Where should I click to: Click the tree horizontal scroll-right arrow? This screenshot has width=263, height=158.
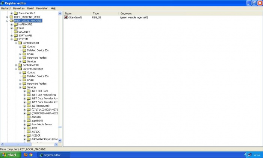(x=56, y=144)
